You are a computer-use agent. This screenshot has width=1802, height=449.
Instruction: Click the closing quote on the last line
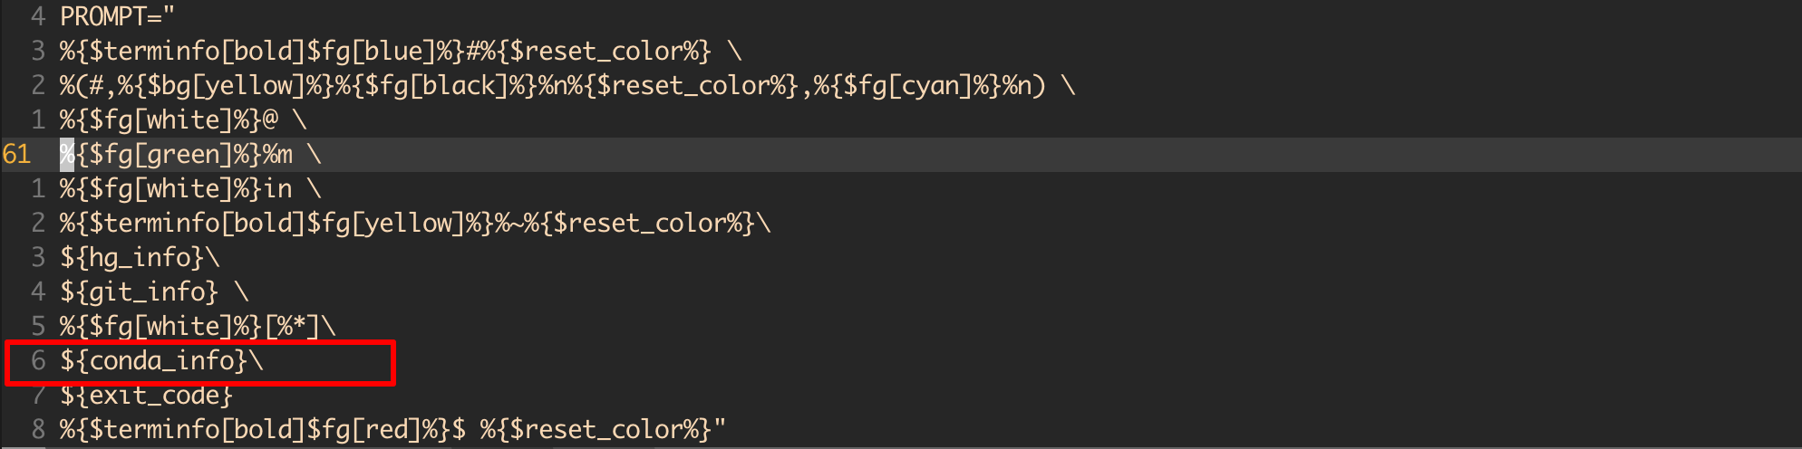coord(720,429)
